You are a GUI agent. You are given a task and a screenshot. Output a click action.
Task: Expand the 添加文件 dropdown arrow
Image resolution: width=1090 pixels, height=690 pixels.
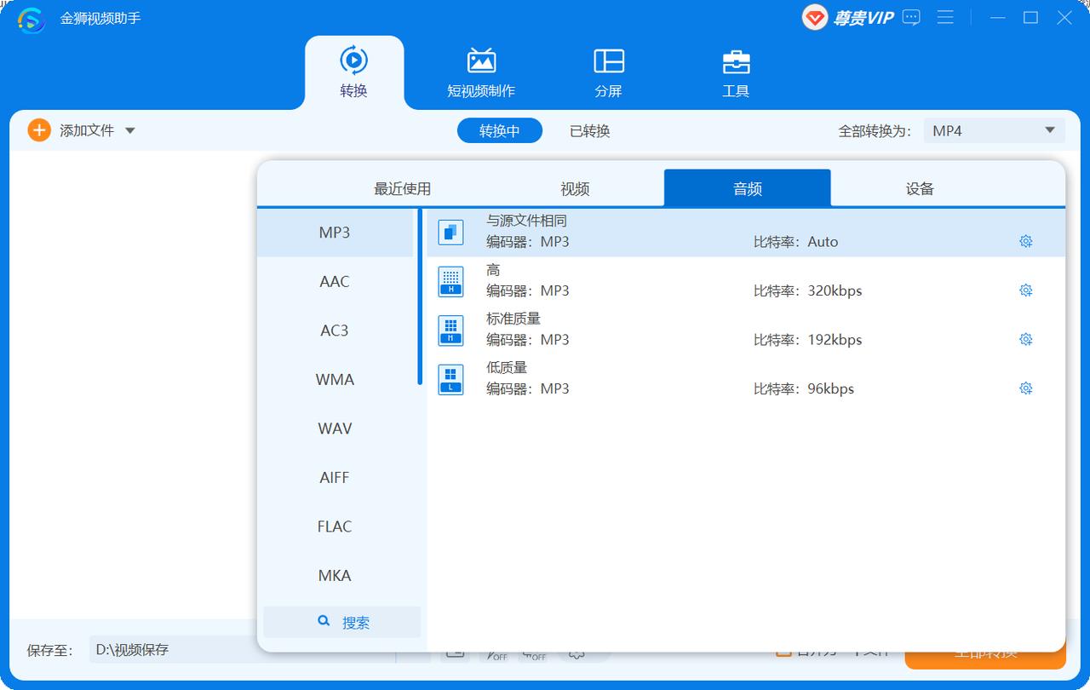(129, 129)
